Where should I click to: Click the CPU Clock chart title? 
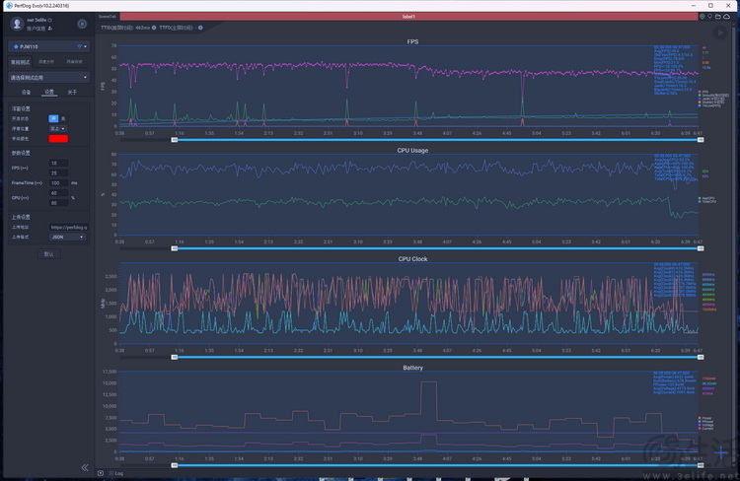pyautogui.click(x=412, y=259)
